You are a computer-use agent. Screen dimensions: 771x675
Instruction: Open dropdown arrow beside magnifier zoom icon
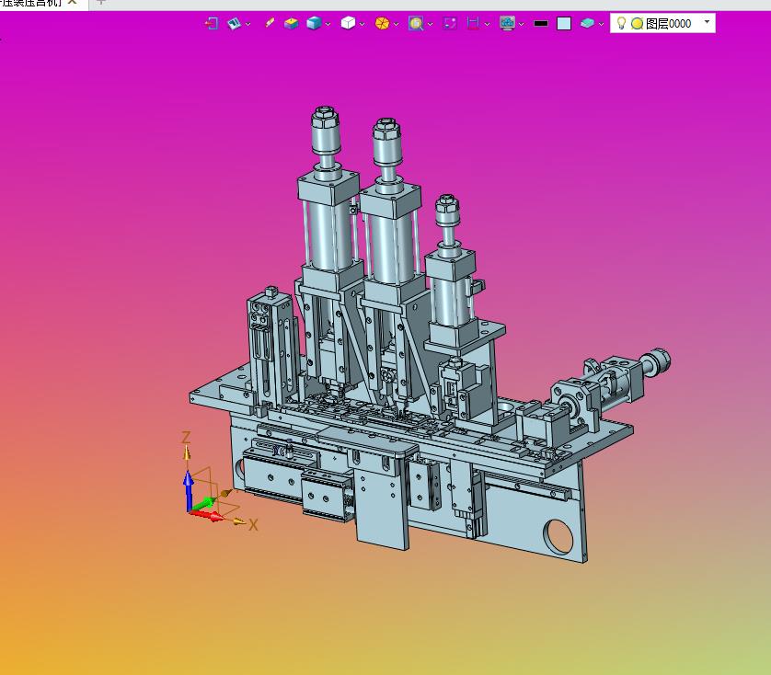pos(431,24)
